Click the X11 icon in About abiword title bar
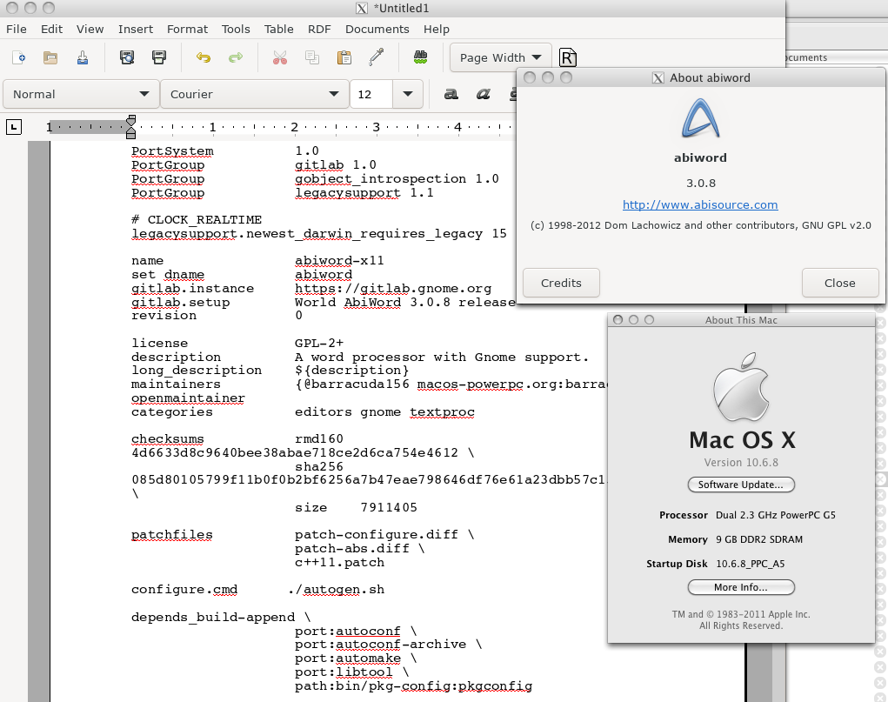This screenshot has width=888, height=702. point(658,78)
